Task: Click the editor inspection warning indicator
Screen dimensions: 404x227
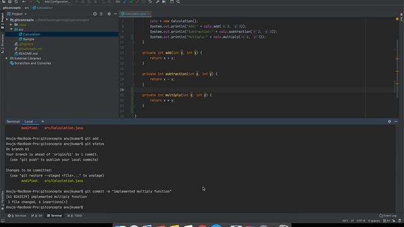Action: click(397, 19)
